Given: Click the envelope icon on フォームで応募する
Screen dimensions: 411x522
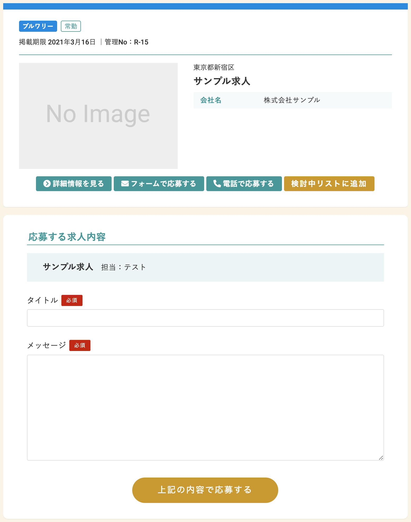Looking at the screenshot, I should [125, 183].
